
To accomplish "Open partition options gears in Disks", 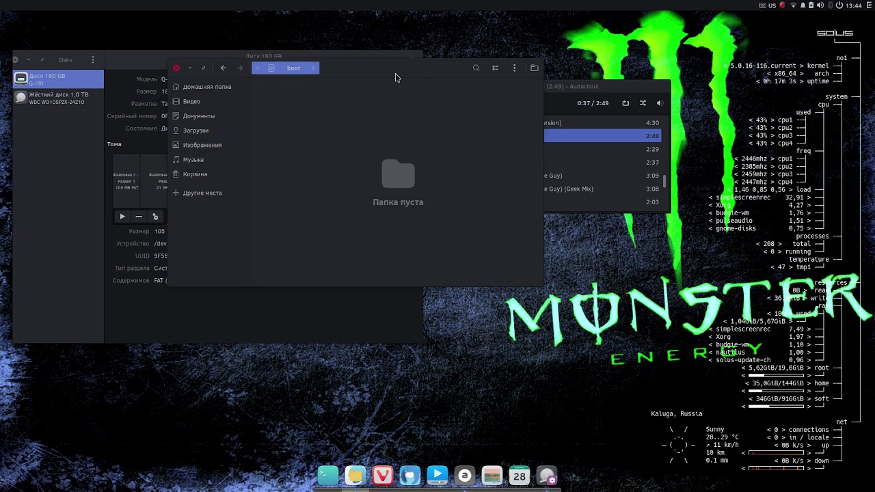I will pyautogui.click(x=155, y=217).
